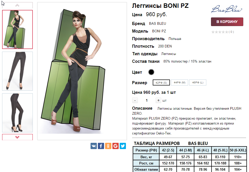Share via the Odnoklassniki icon
Image resolution: width=249 pixels, height=172 pixels.
click(108, 146)
